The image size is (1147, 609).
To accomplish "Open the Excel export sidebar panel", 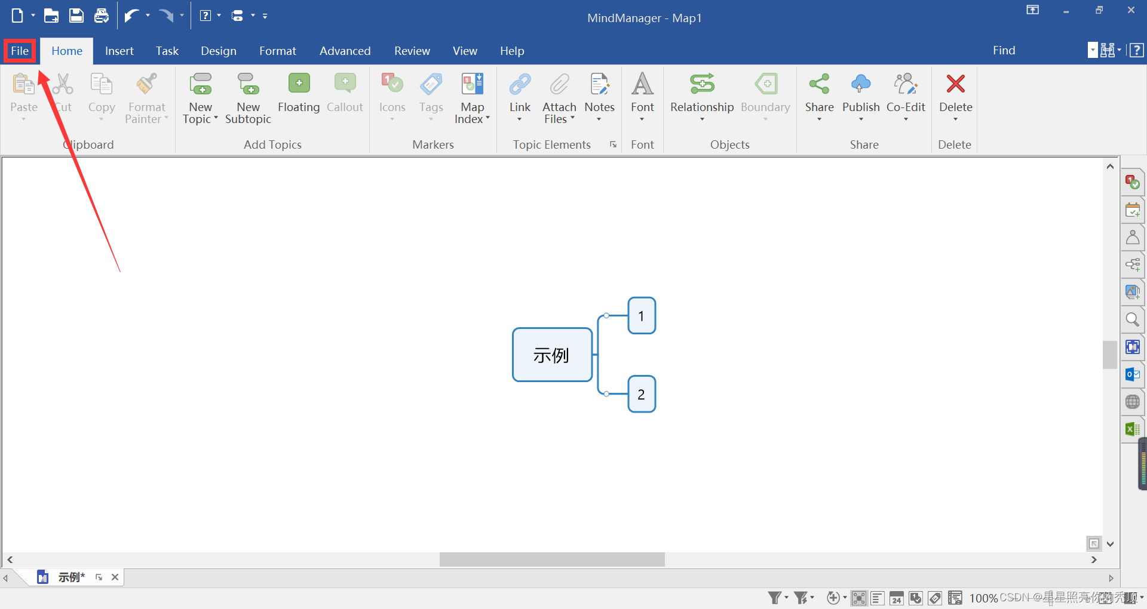I will click(x=1133, y=429).
